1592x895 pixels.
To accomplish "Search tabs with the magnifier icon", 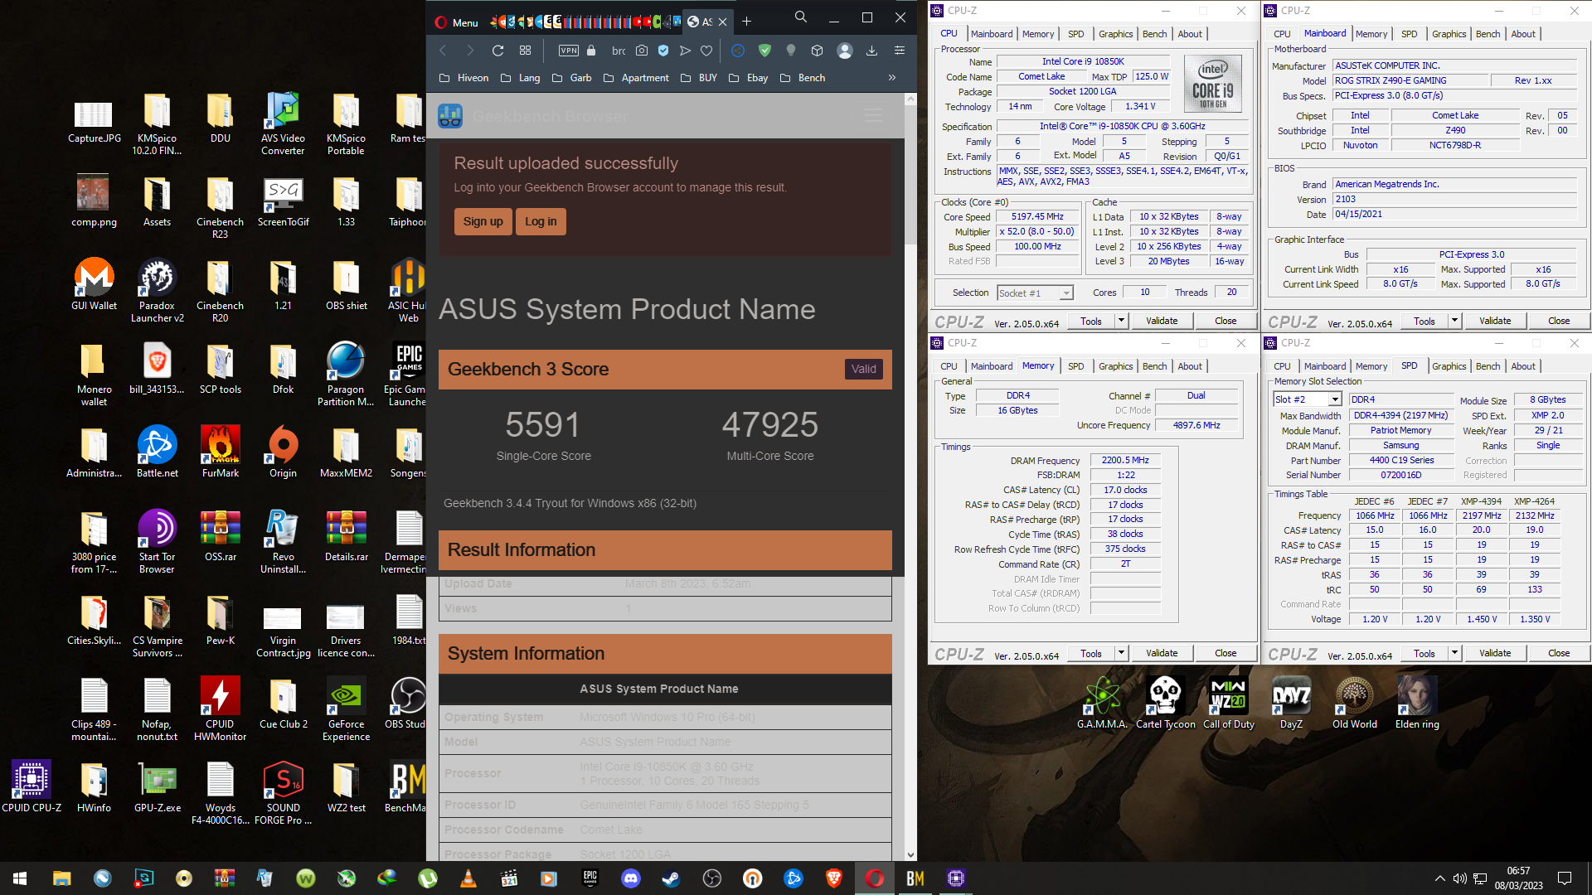I will coord(800,17).
